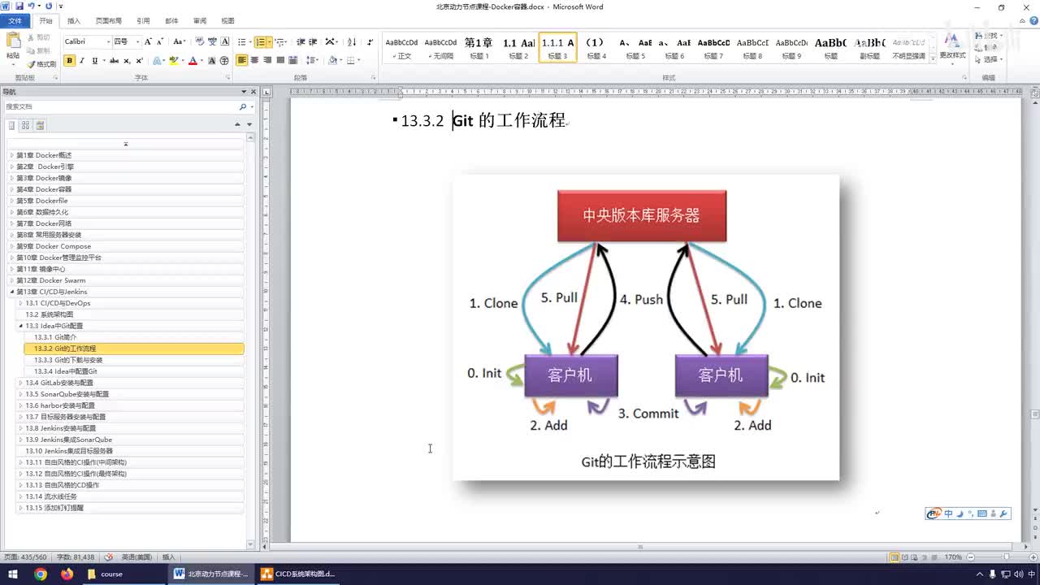Switch to the View (视图) tab
Screen dimensions: 1040x585
point(227,21)
